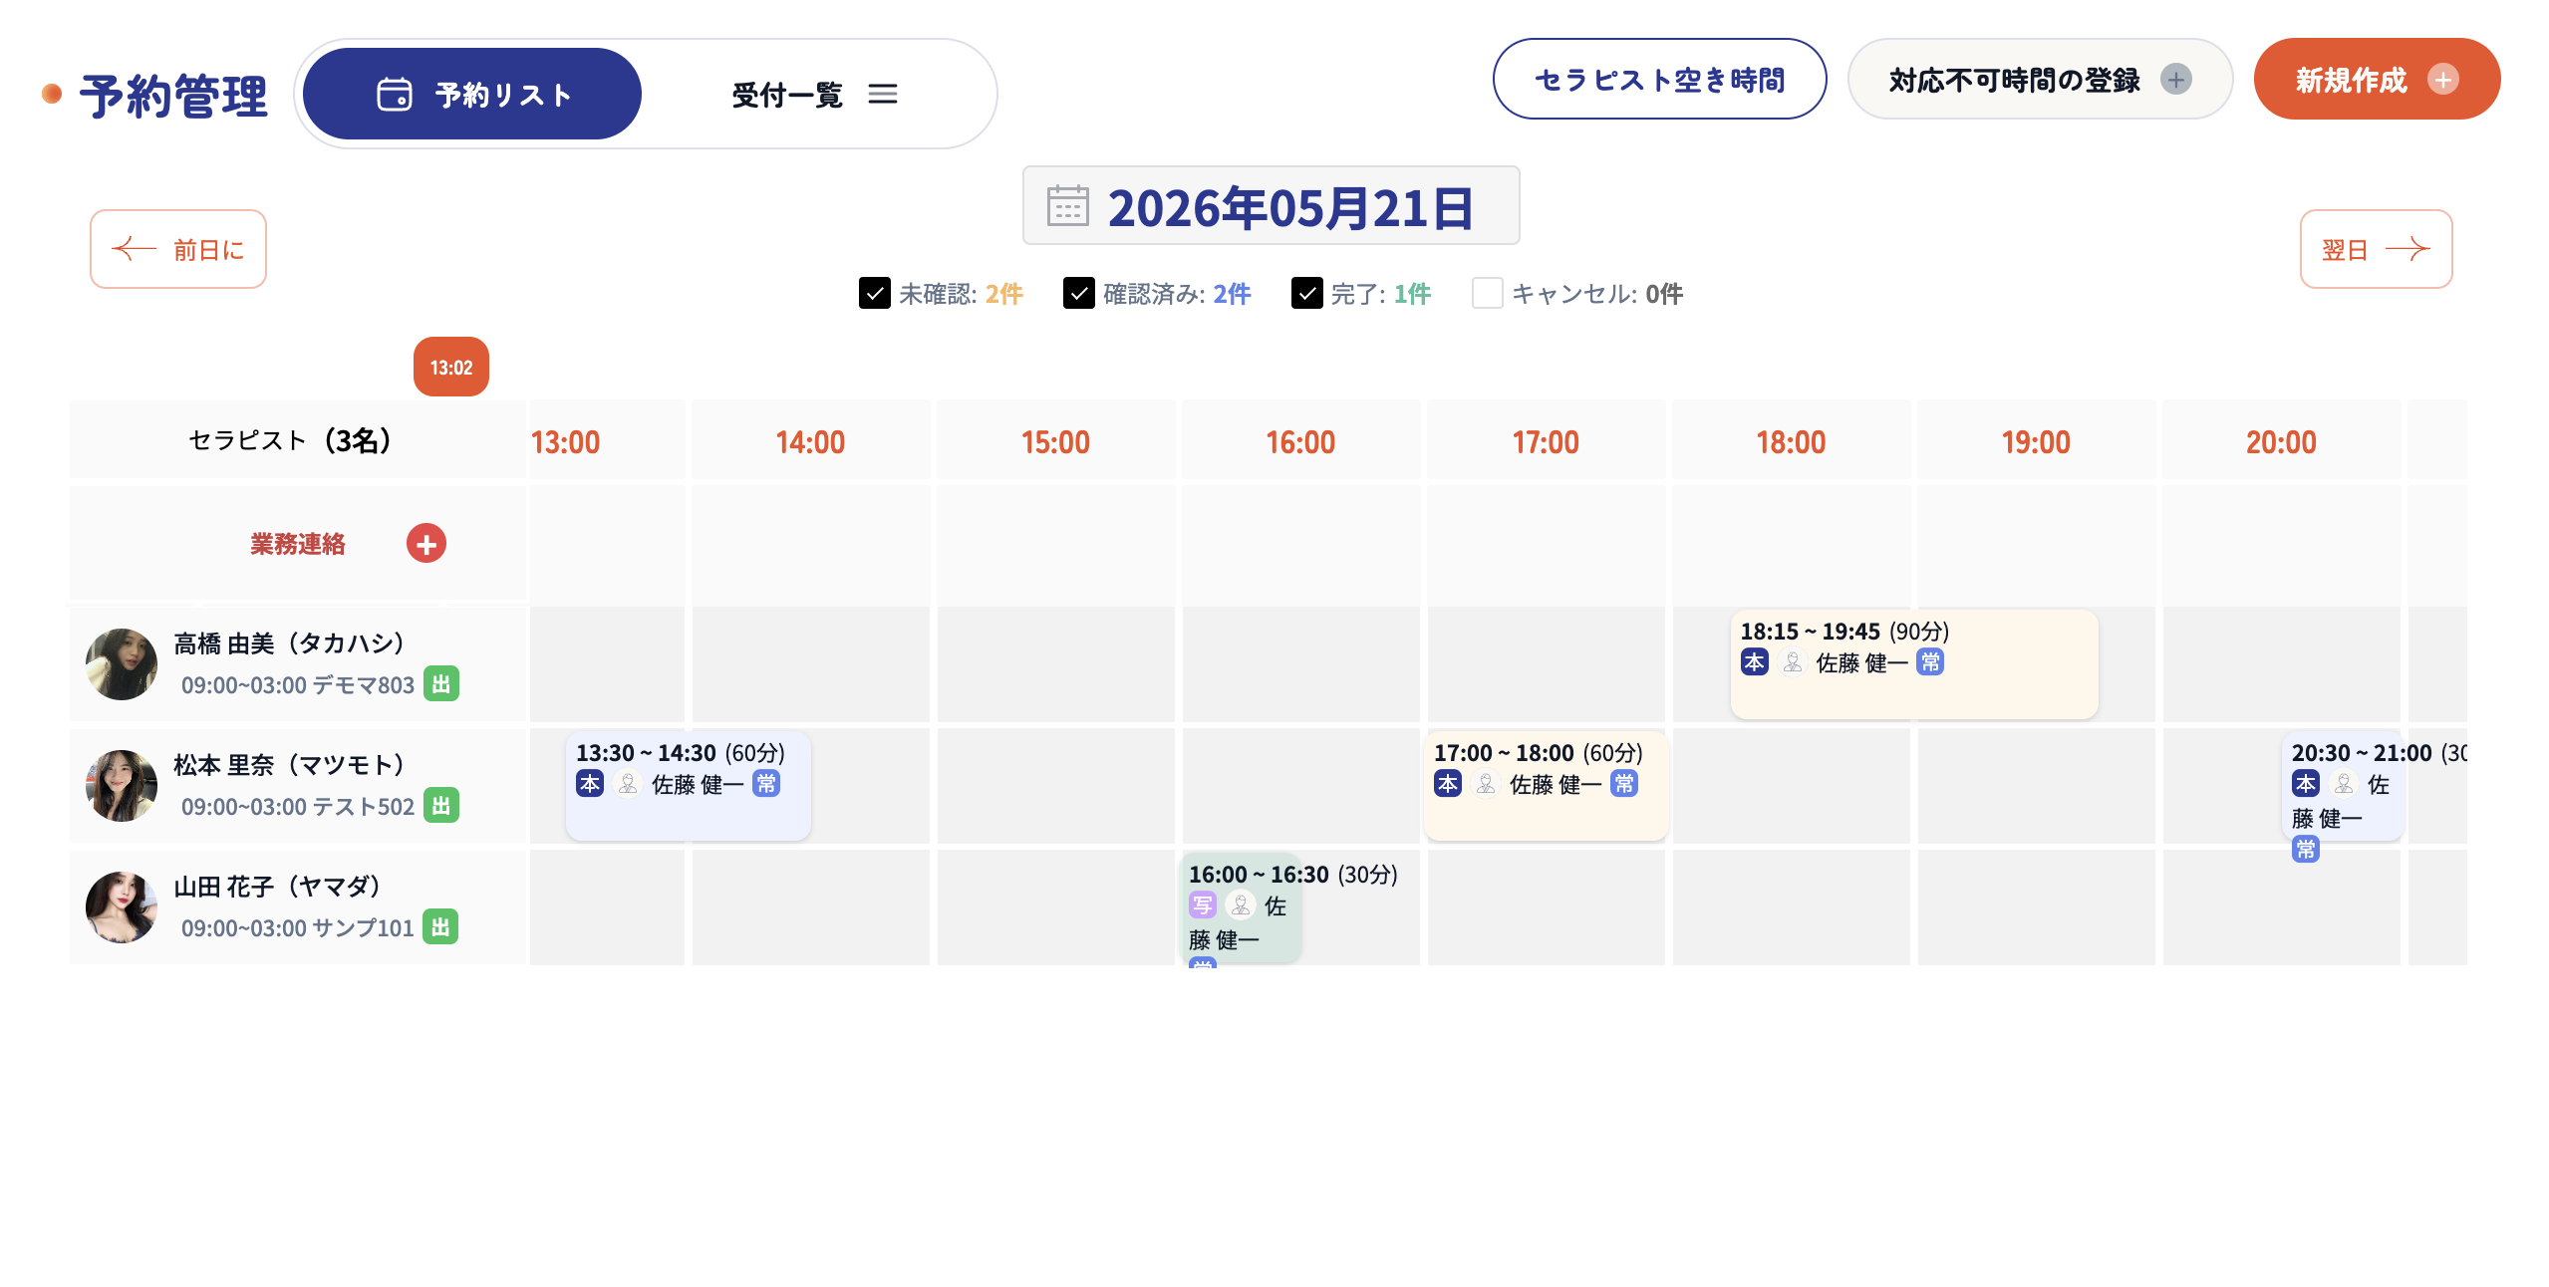This screenshot has width=2549, height=1287.
Task: Click the plus icon on 新規作成
Action: point(2442,80)
